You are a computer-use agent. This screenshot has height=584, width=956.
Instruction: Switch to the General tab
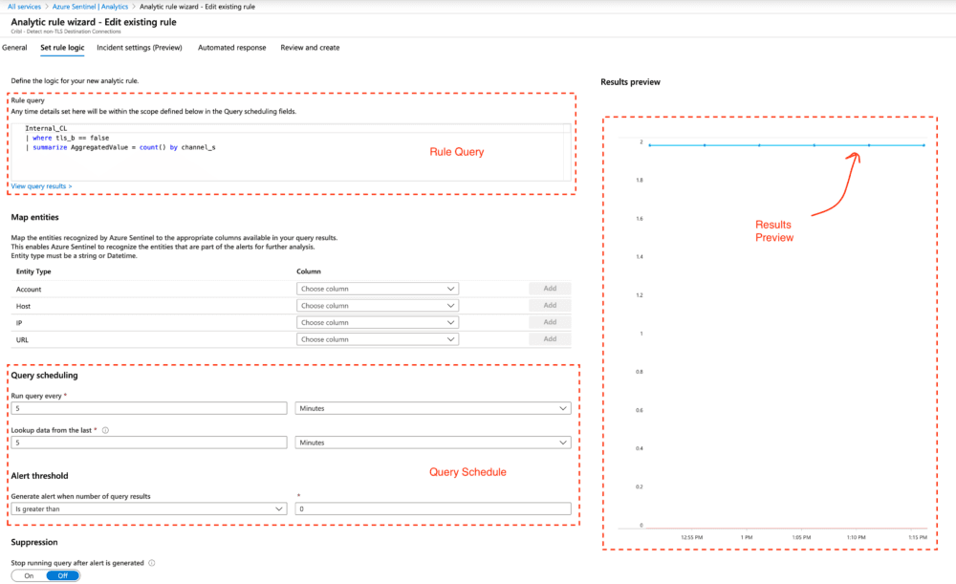tap(14, 47)
